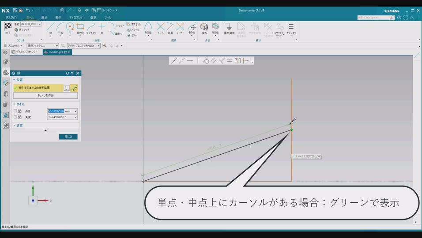422x238 pixels.
Task: Click the Undo arrow icon
Action: [28, 10]
